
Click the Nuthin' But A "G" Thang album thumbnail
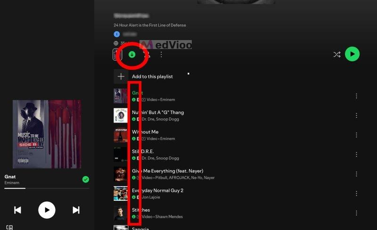click(121, 115)
